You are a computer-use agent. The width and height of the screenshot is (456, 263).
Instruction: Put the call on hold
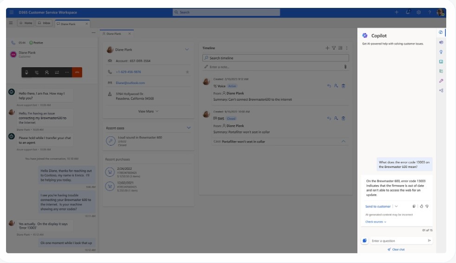(37, 72)
